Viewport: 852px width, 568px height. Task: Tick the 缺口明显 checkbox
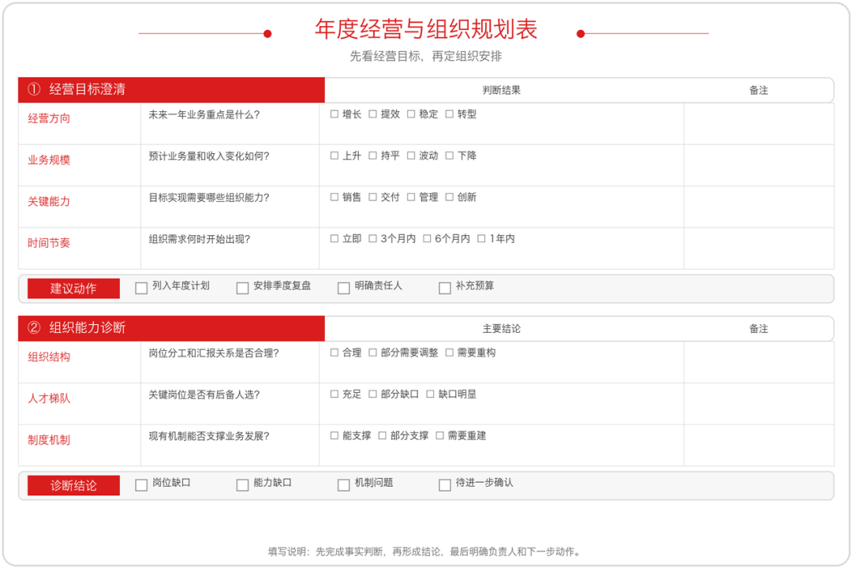point(430,394)
